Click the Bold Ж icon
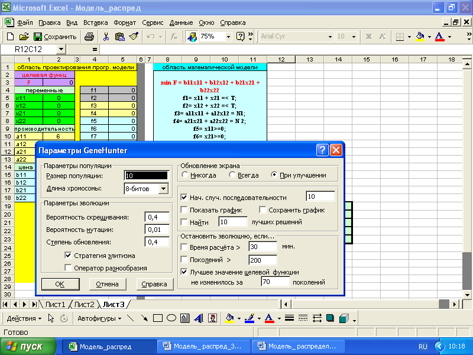 368,37
